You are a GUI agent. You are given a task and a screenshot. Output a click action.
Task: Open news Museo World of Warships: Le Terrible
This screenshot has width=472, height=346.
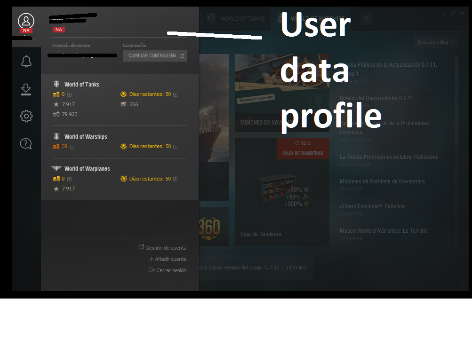tap(384, 230)
